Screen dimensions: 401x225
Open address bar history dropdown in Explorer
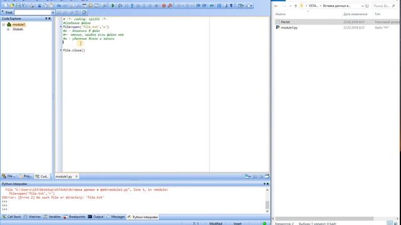[362, 6]
